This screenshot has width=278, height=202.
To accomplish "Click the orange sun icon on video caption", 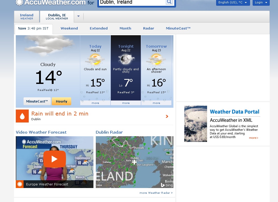I will click(x=20, y=184).
